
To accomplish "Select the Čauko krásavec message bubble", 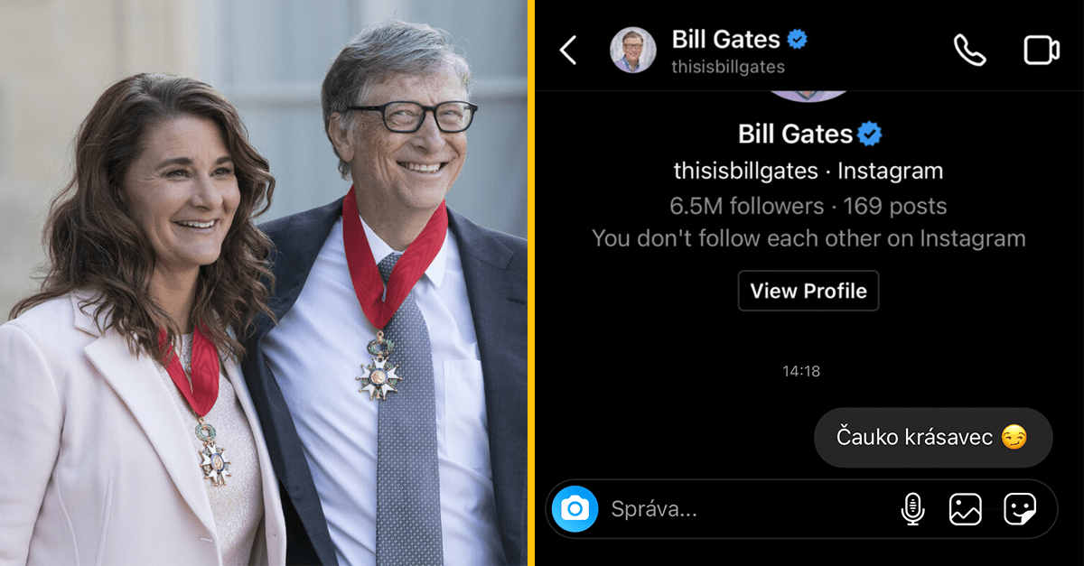I will [933, 438].
